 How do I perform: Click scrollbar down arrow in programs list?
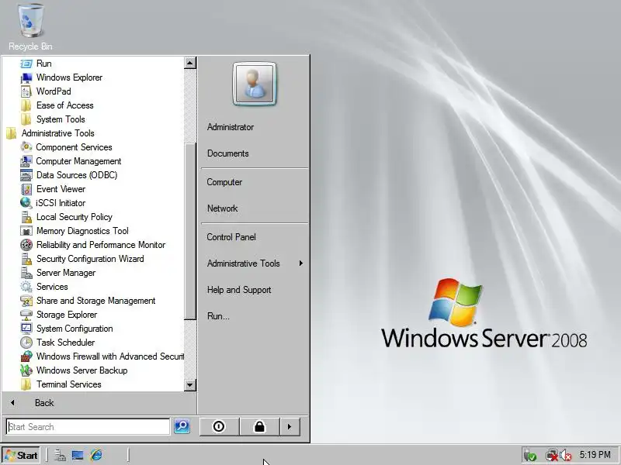(190, 384)
